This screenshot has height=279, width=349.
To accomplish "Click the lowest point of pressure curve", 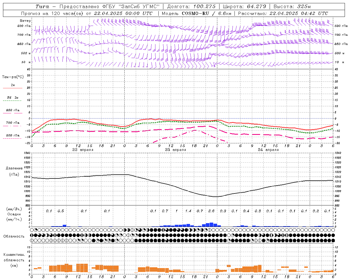I will pos(215,196).
